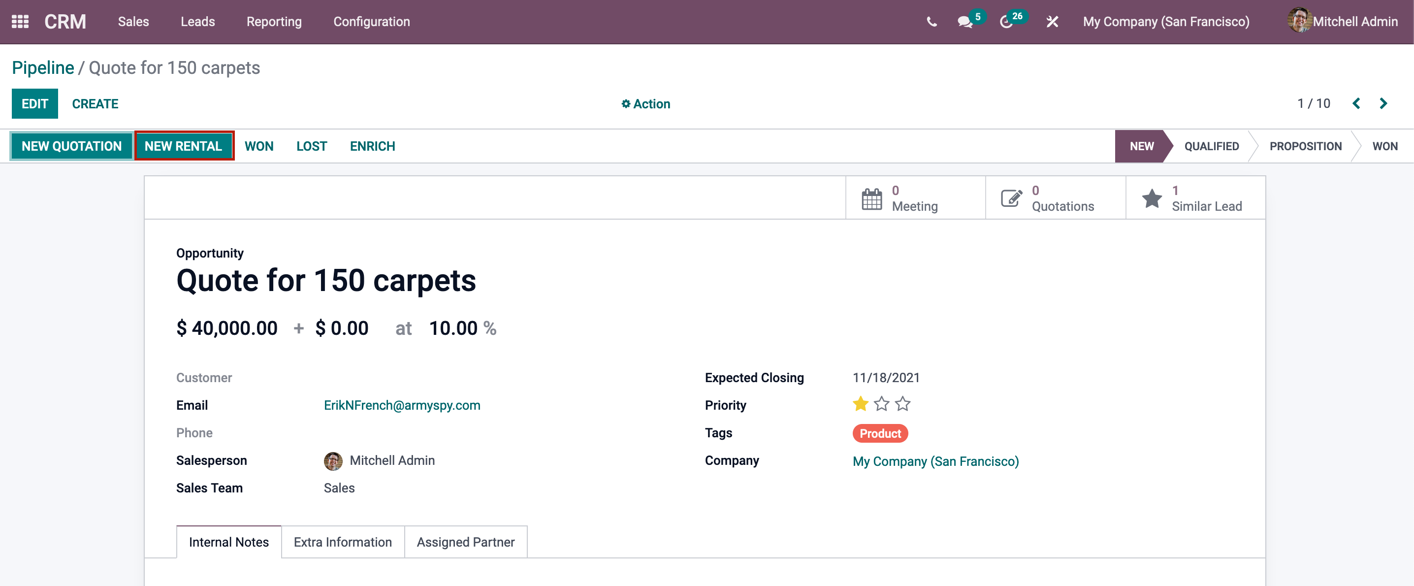This screenshot has height=586, width=1414.
Task: Open the apps grid menu icon
Action: [20, 21]
